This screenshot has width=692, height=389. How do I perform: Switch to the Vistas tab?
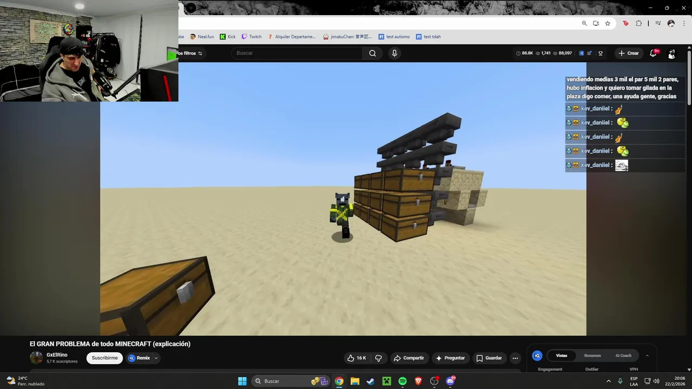pyautogui.click(x=562, y=356)
